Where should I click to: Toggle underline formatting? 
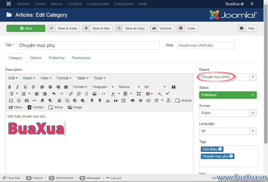point(25,87)
